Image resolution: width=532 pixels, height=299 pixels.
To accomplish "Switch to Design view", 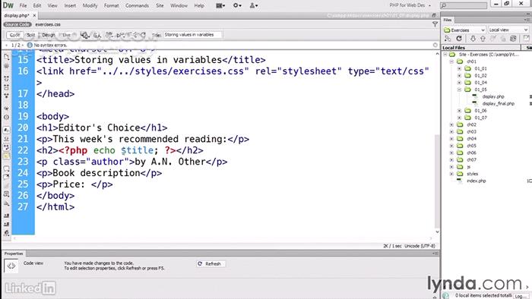I will (49, 35).
